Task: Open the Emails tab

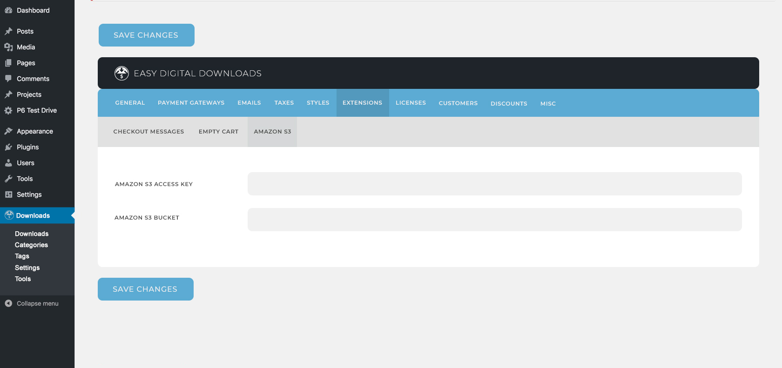Action: point(249,103)
